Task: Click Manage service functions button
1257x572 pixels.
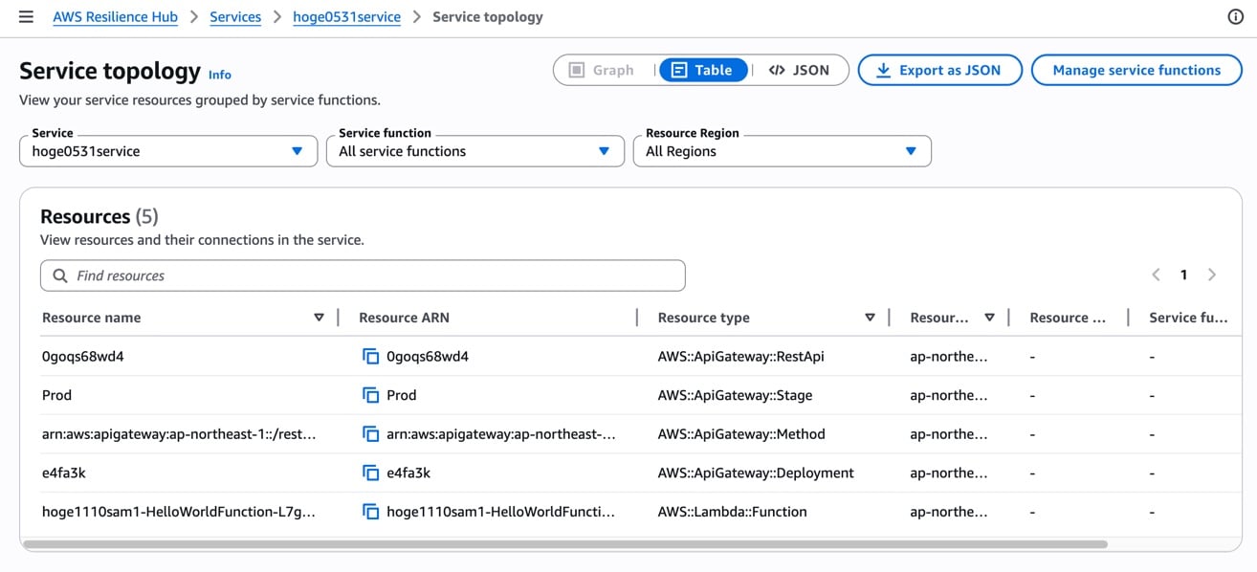Action: tap(1136, 70)
